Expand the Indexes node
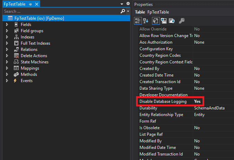234x160 pixels. point(7,37)
